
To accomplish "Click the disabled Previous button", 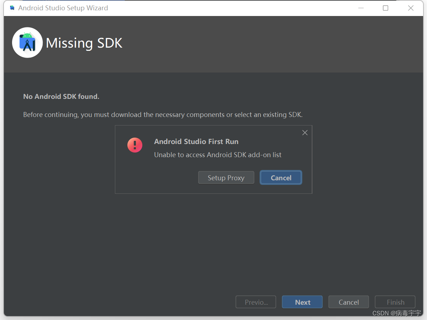I will [x=256, y=302].
